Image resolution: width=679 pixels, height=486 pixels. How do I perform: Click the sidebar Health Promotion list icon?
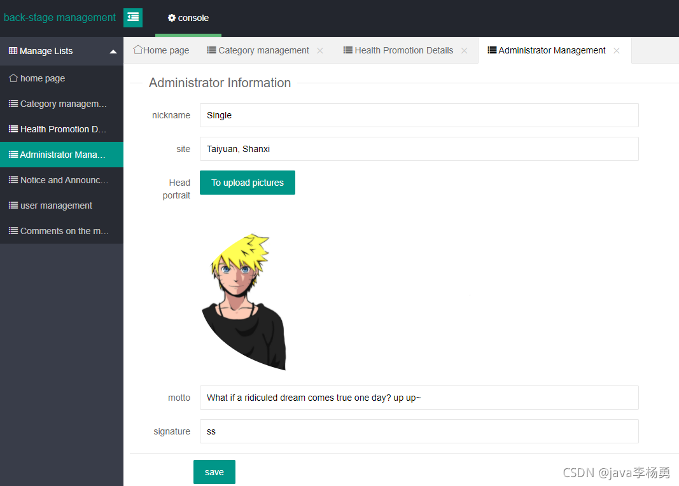pos(13,129)
